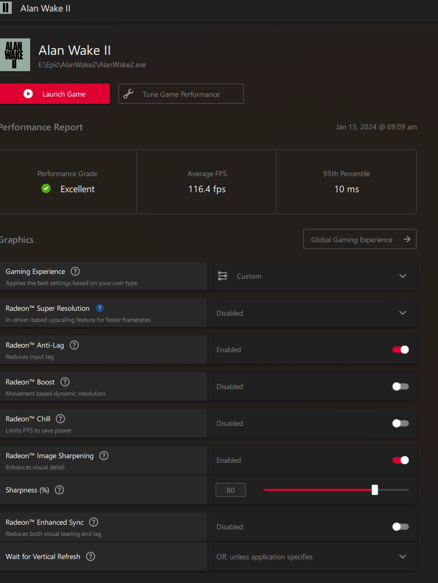The width and height of the screenshot is (438, 583).
Task: Open the Alan Wake II game cover thumbnail
Action: 15,55
